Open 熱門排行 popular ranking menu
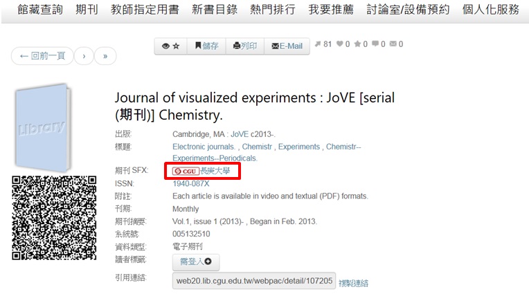 273,10
